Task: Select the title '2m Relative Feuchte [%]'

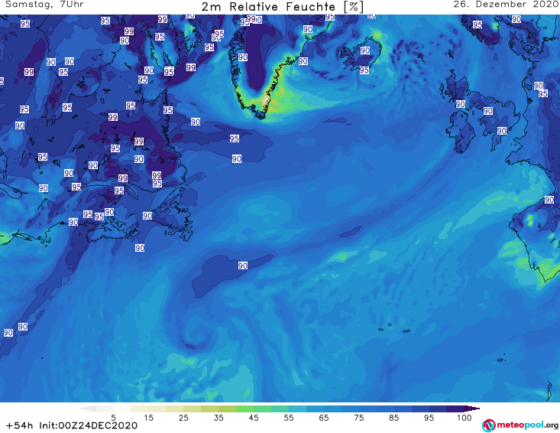Action: tap(282, 7)
